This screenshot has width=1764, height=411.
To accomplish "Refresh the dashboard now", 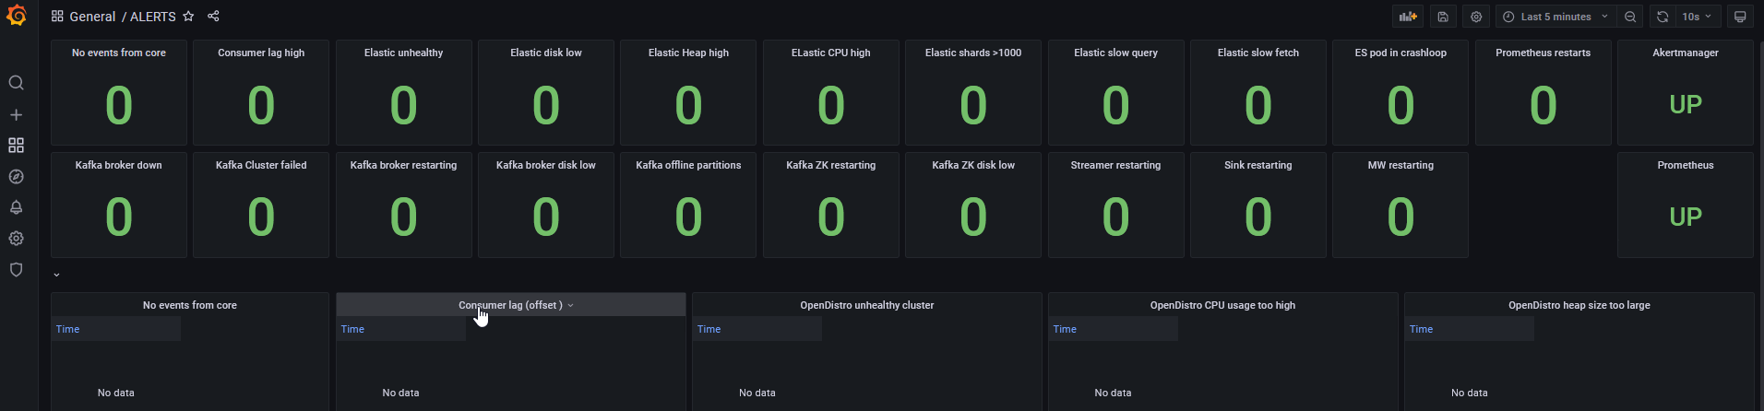I will [x=1663, y=17].
